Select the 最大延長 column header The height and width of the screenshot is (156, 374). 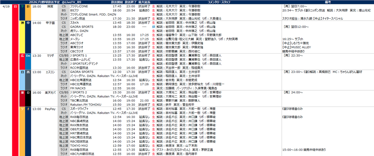144,2
